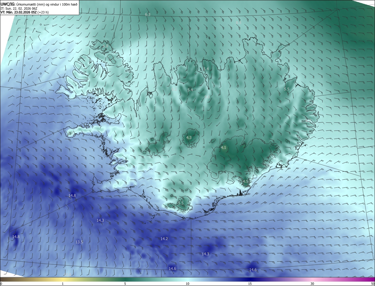This screenshot has height=286, width=375.
Task: Click the 4.3 value inside Hofsjökull glacier
Action: [x=189, y=137]
